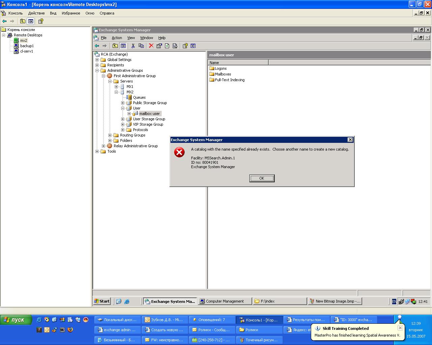Click the Copy icon in Exchange toolbar
This screenshot has width=432, height=345.
pos(141,46)
